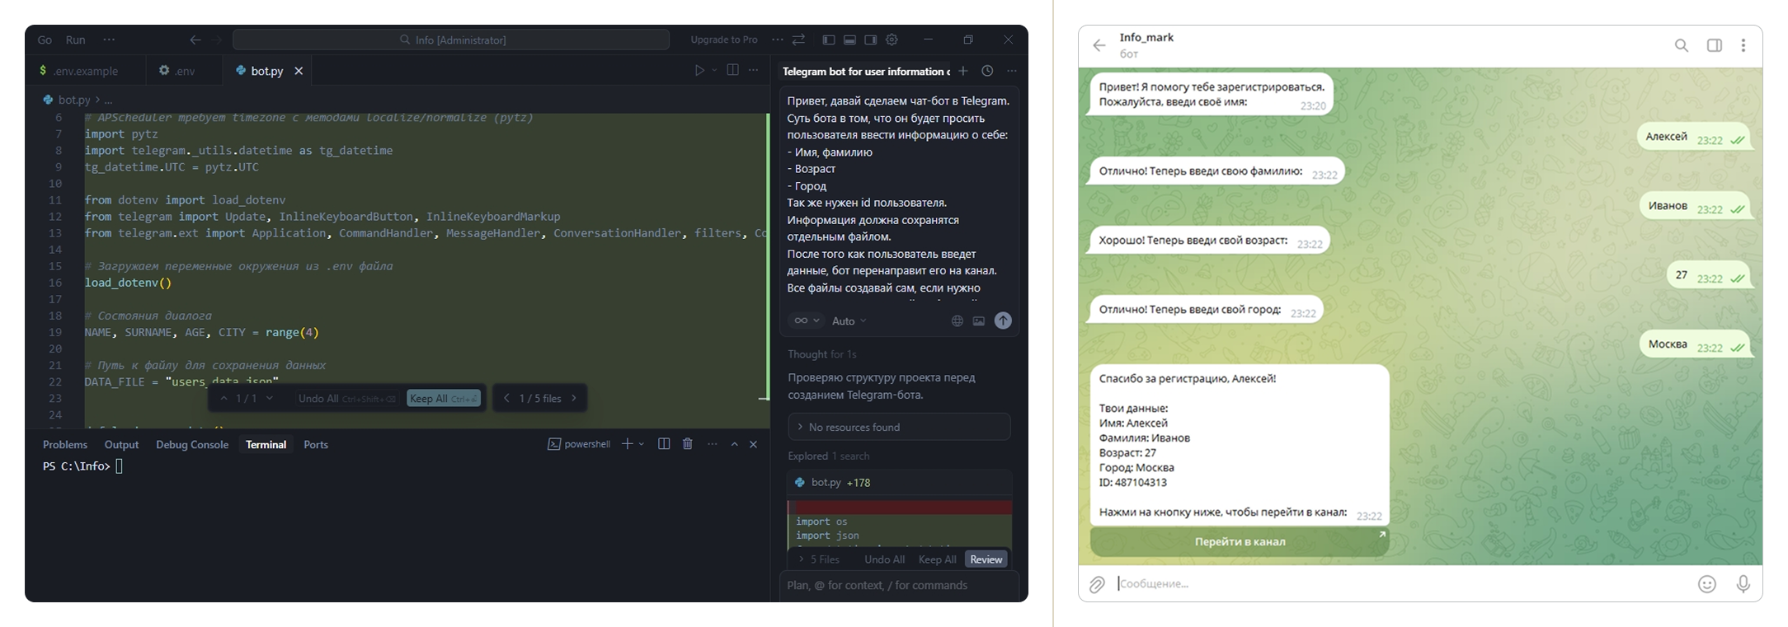Open the Telegram emoji picker
The height and width of the screenshot is (627, 1788).
1706,584
